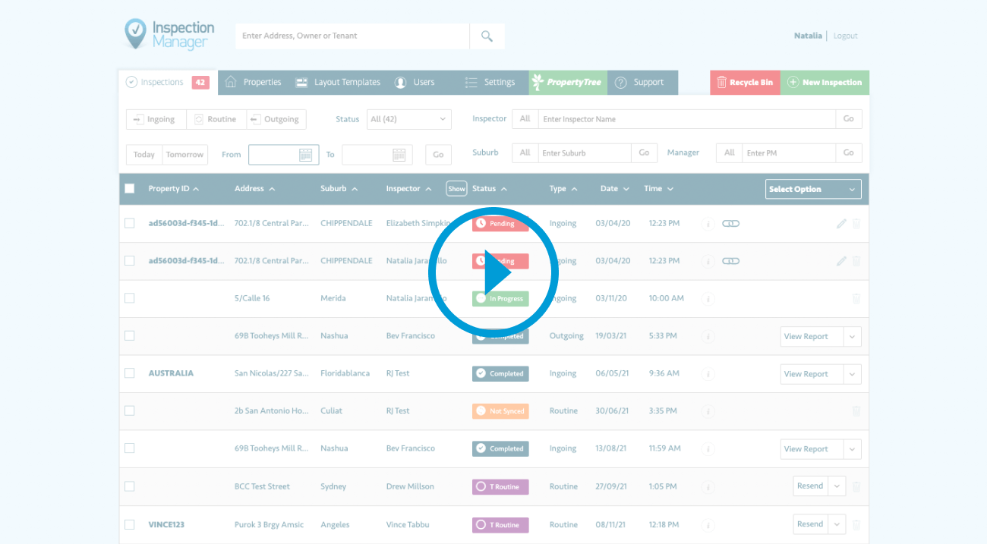
Task: Click Go next to date range
Action: 438,155
